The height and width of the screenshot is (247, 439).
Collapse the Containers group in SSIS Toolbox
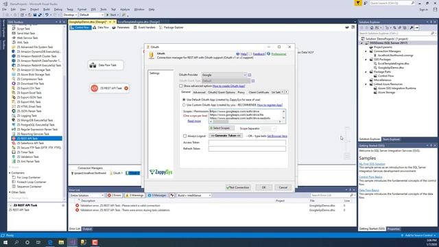coord(10,173)
